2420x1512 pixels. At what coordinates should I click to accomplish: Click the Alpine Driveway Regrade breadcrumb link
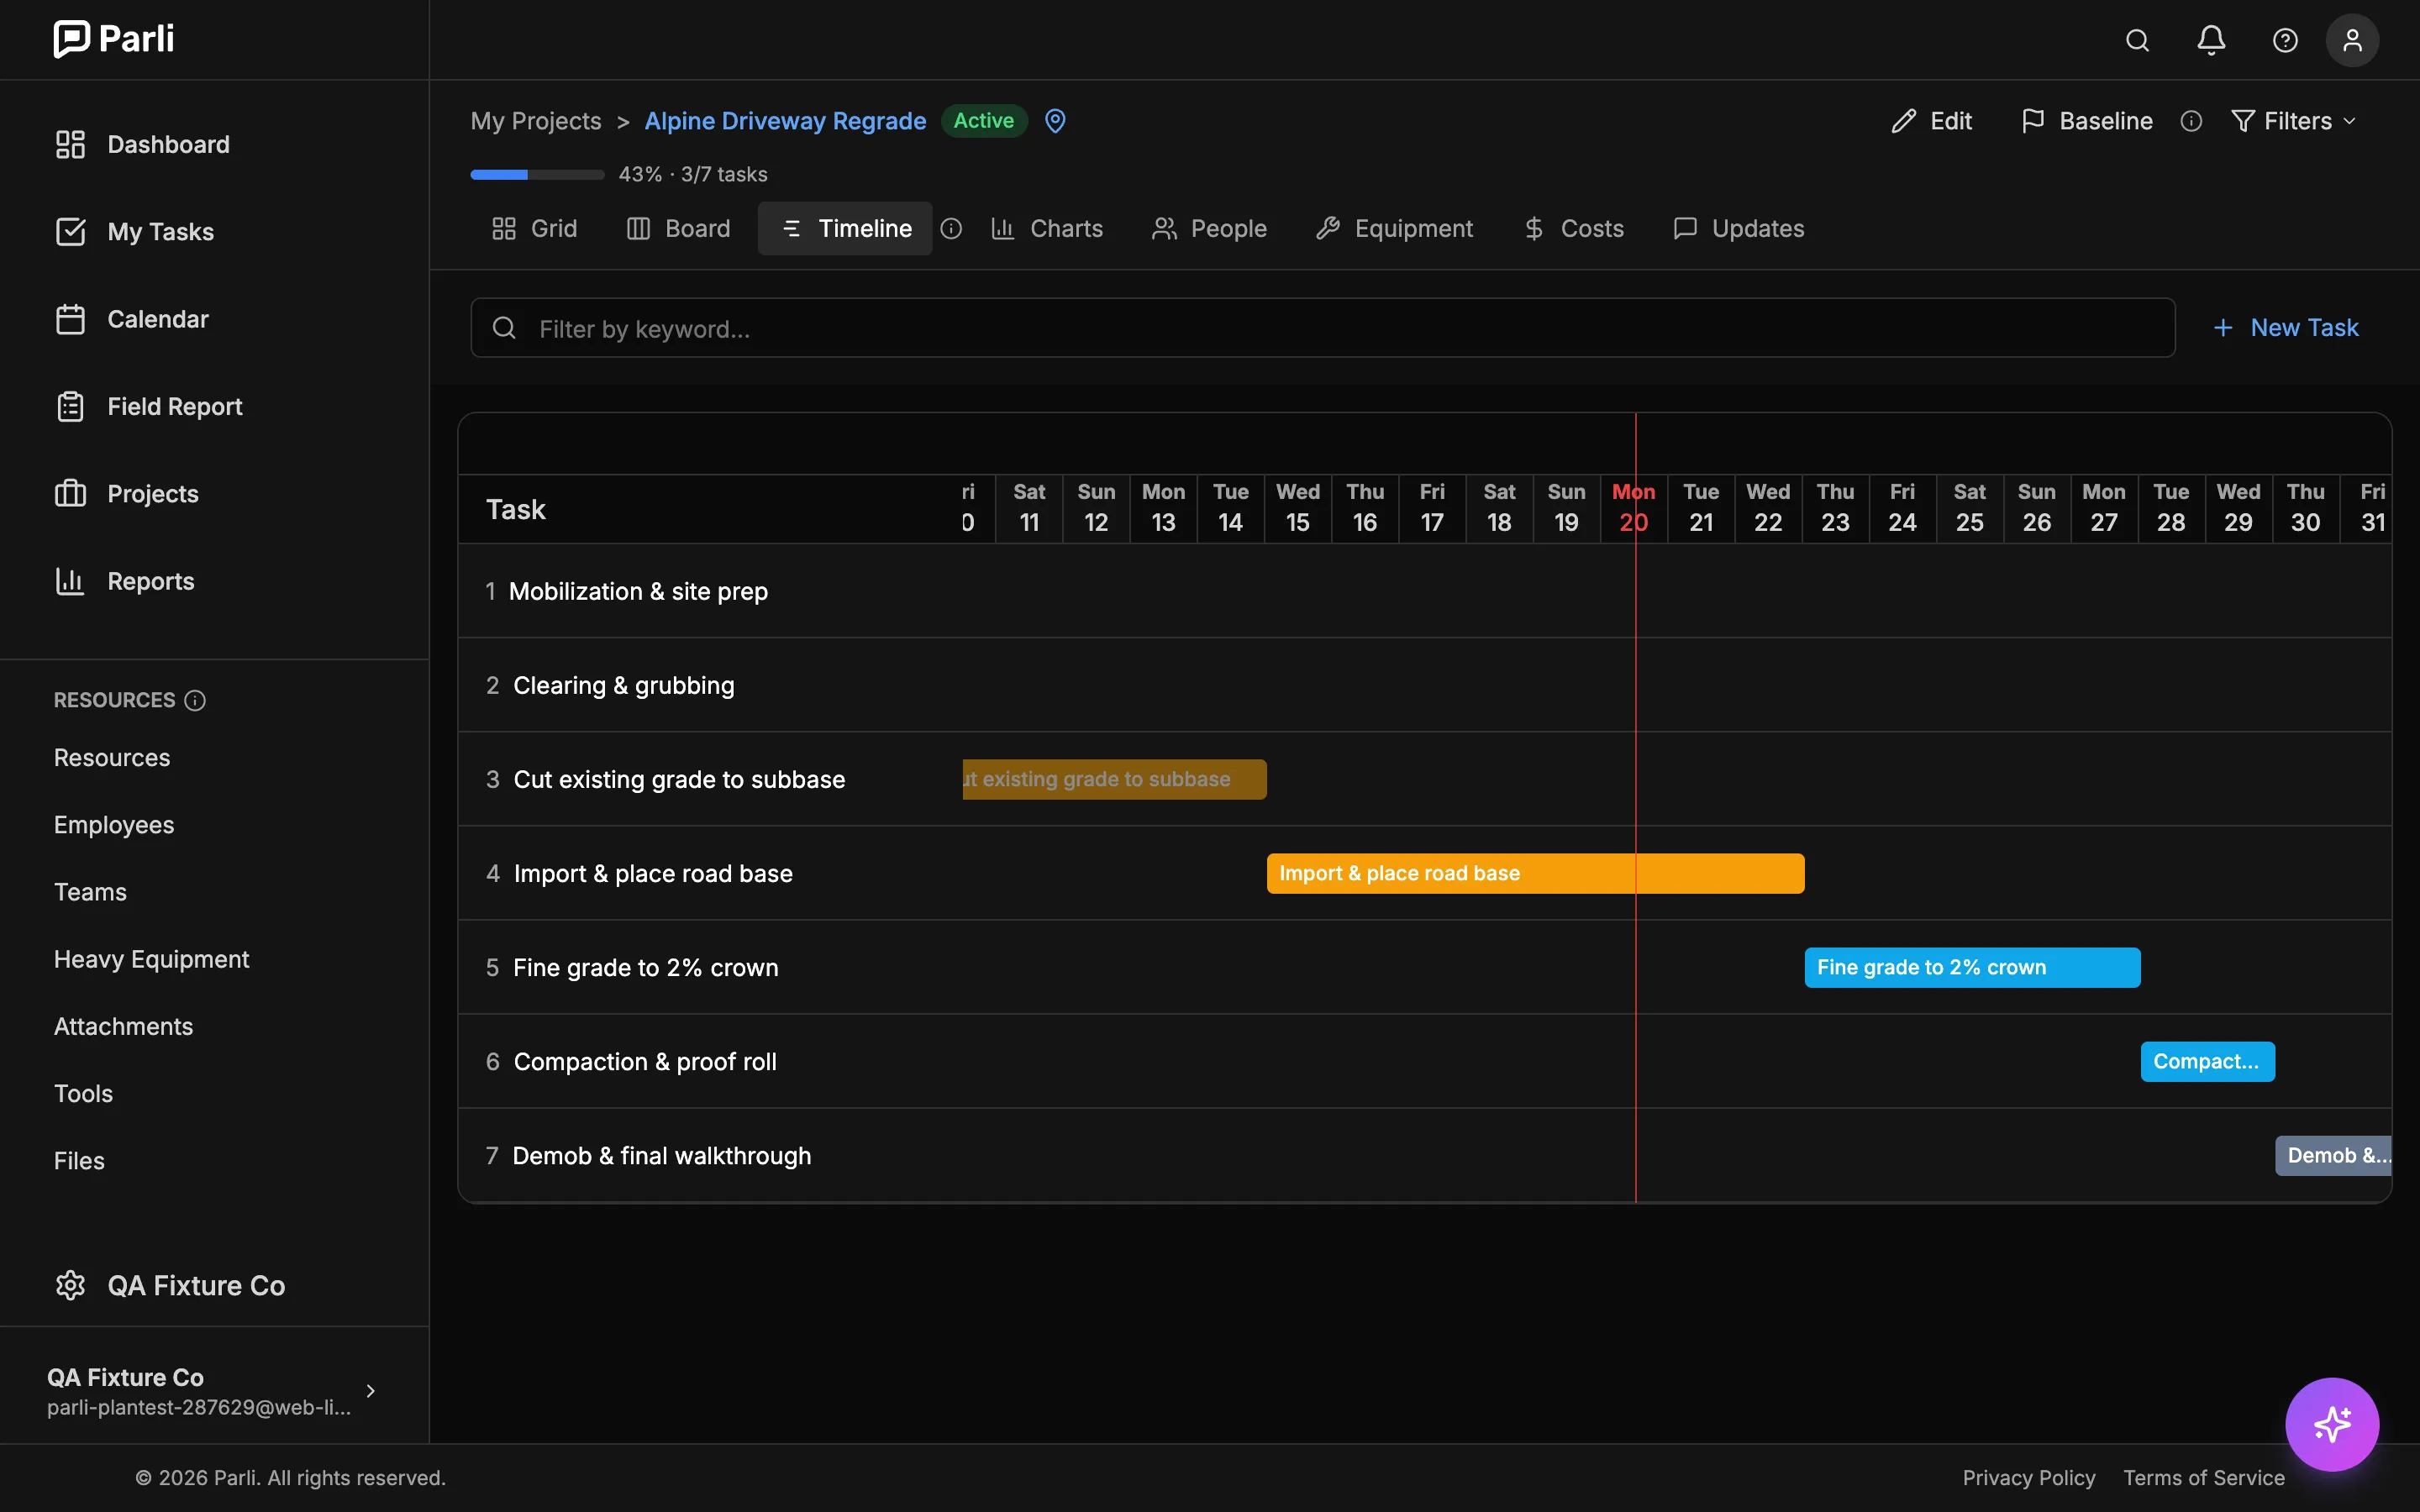coord(785,121)
